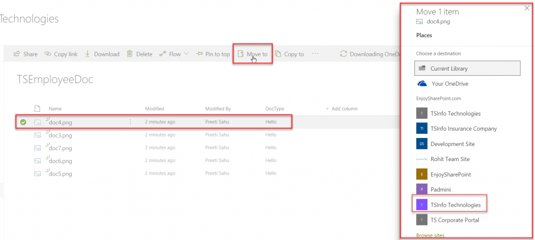
Task: Deselect the green checkmark for doc4.png
Action: (23, 122)
